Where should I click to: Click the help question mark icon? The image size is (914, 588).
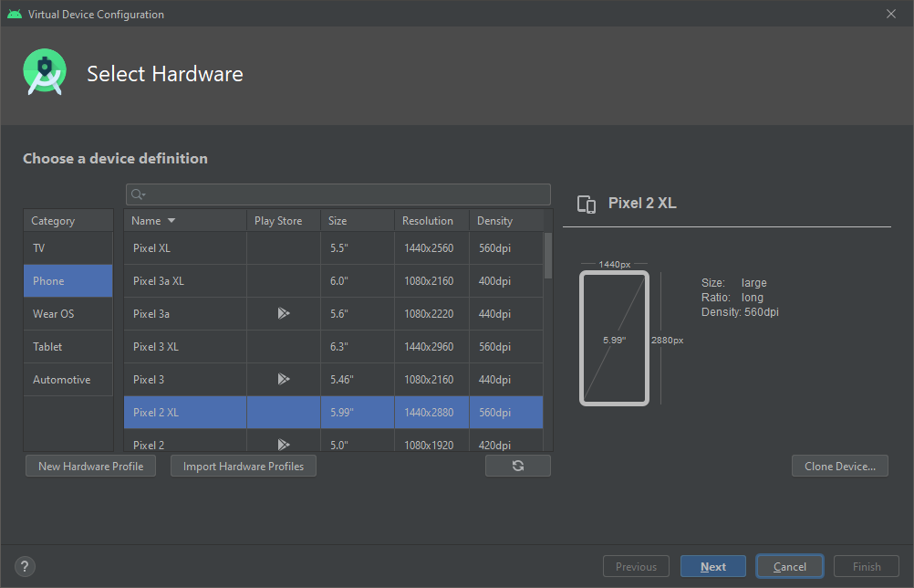click(x=26, y=566)
